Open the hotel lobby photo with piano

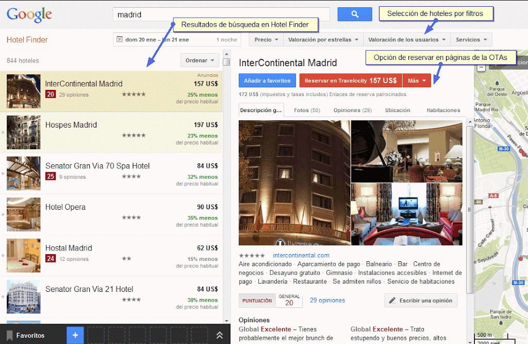407,151
